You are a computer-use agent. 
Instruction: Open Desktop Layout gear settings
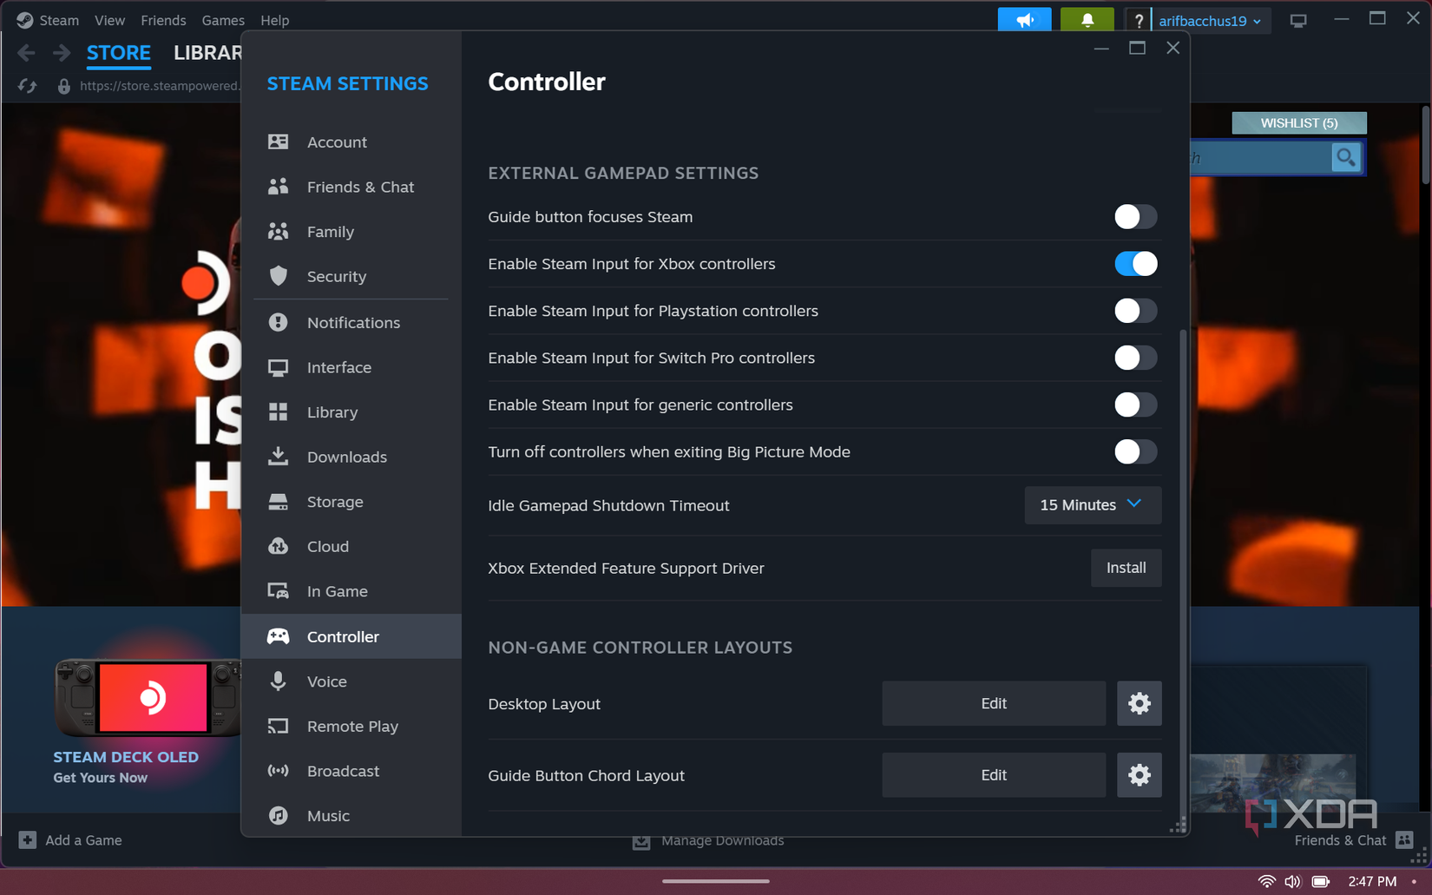1139,703
